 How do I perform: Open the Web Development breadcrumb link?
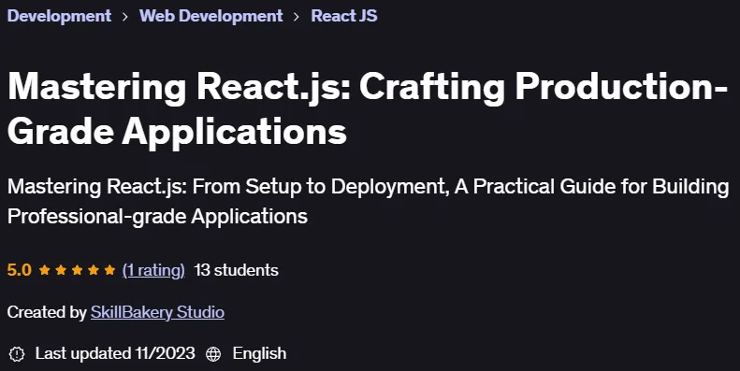[x=210, y=16]
